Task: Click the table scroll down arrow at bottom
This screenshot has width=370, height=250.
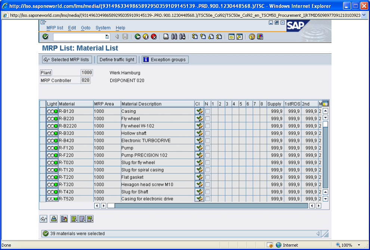Action: pyautogui.click(x=326, y=199)
